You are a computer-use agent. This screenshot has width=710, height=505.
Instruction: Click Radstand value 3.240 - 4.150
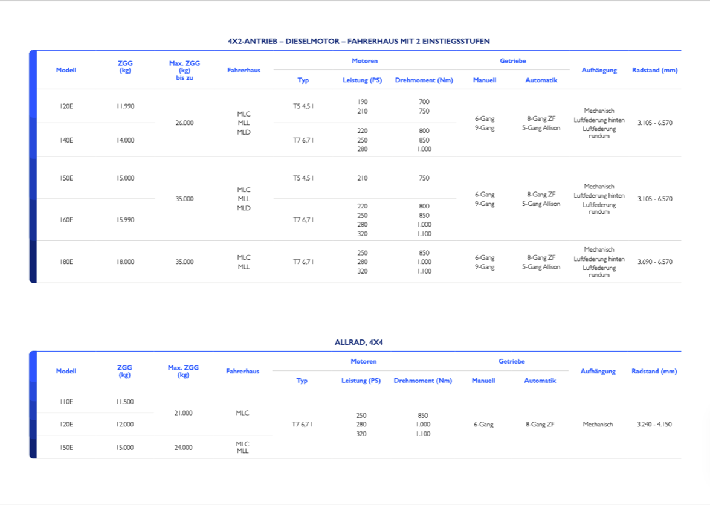654,425
